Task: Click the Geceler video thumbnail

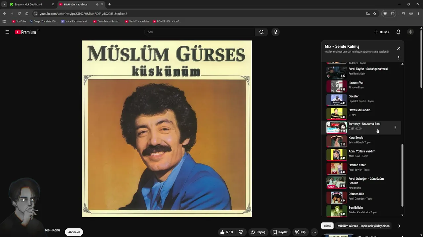Action: pos(336,100)
